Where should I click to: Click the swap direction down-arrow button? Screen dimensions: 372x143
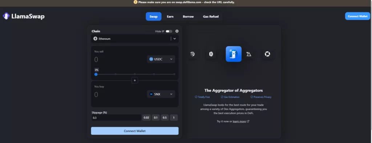[x=135, y=80]
